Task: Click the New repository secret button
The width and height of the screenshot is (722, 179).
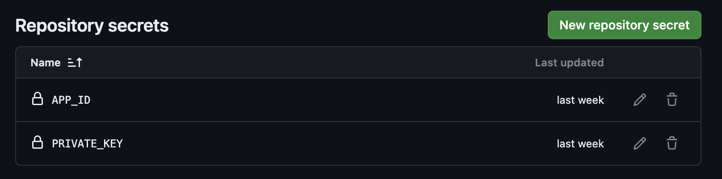Action: click(x=624, y=25)
